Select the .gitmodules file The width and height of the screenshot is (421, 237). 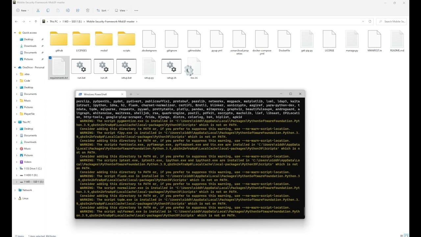[x=194, y=41]
